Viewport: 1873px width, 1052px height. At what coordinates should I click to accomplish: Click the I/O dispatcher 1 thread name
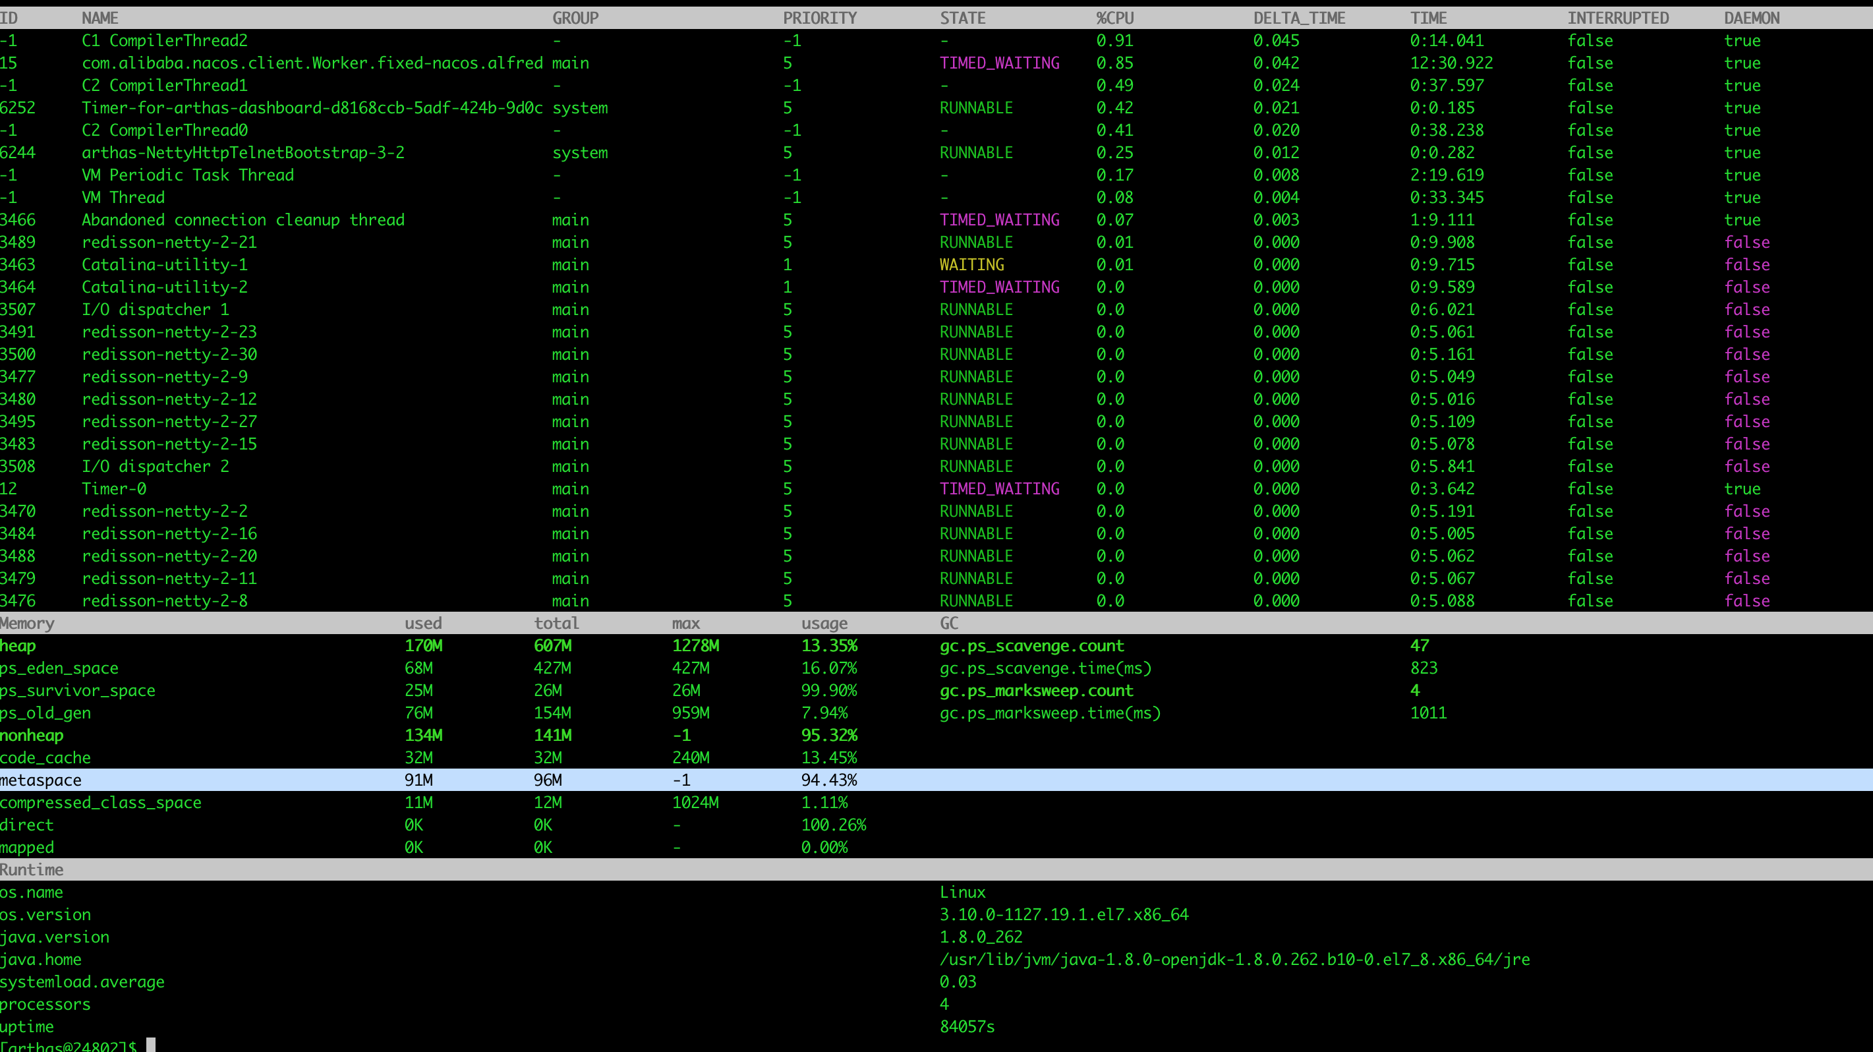coord(155,310)
